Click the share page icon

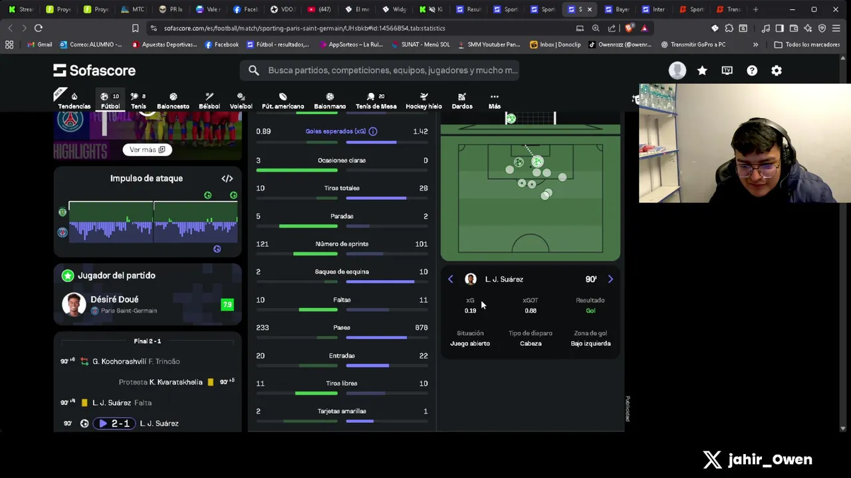click(x=612, y=28)
